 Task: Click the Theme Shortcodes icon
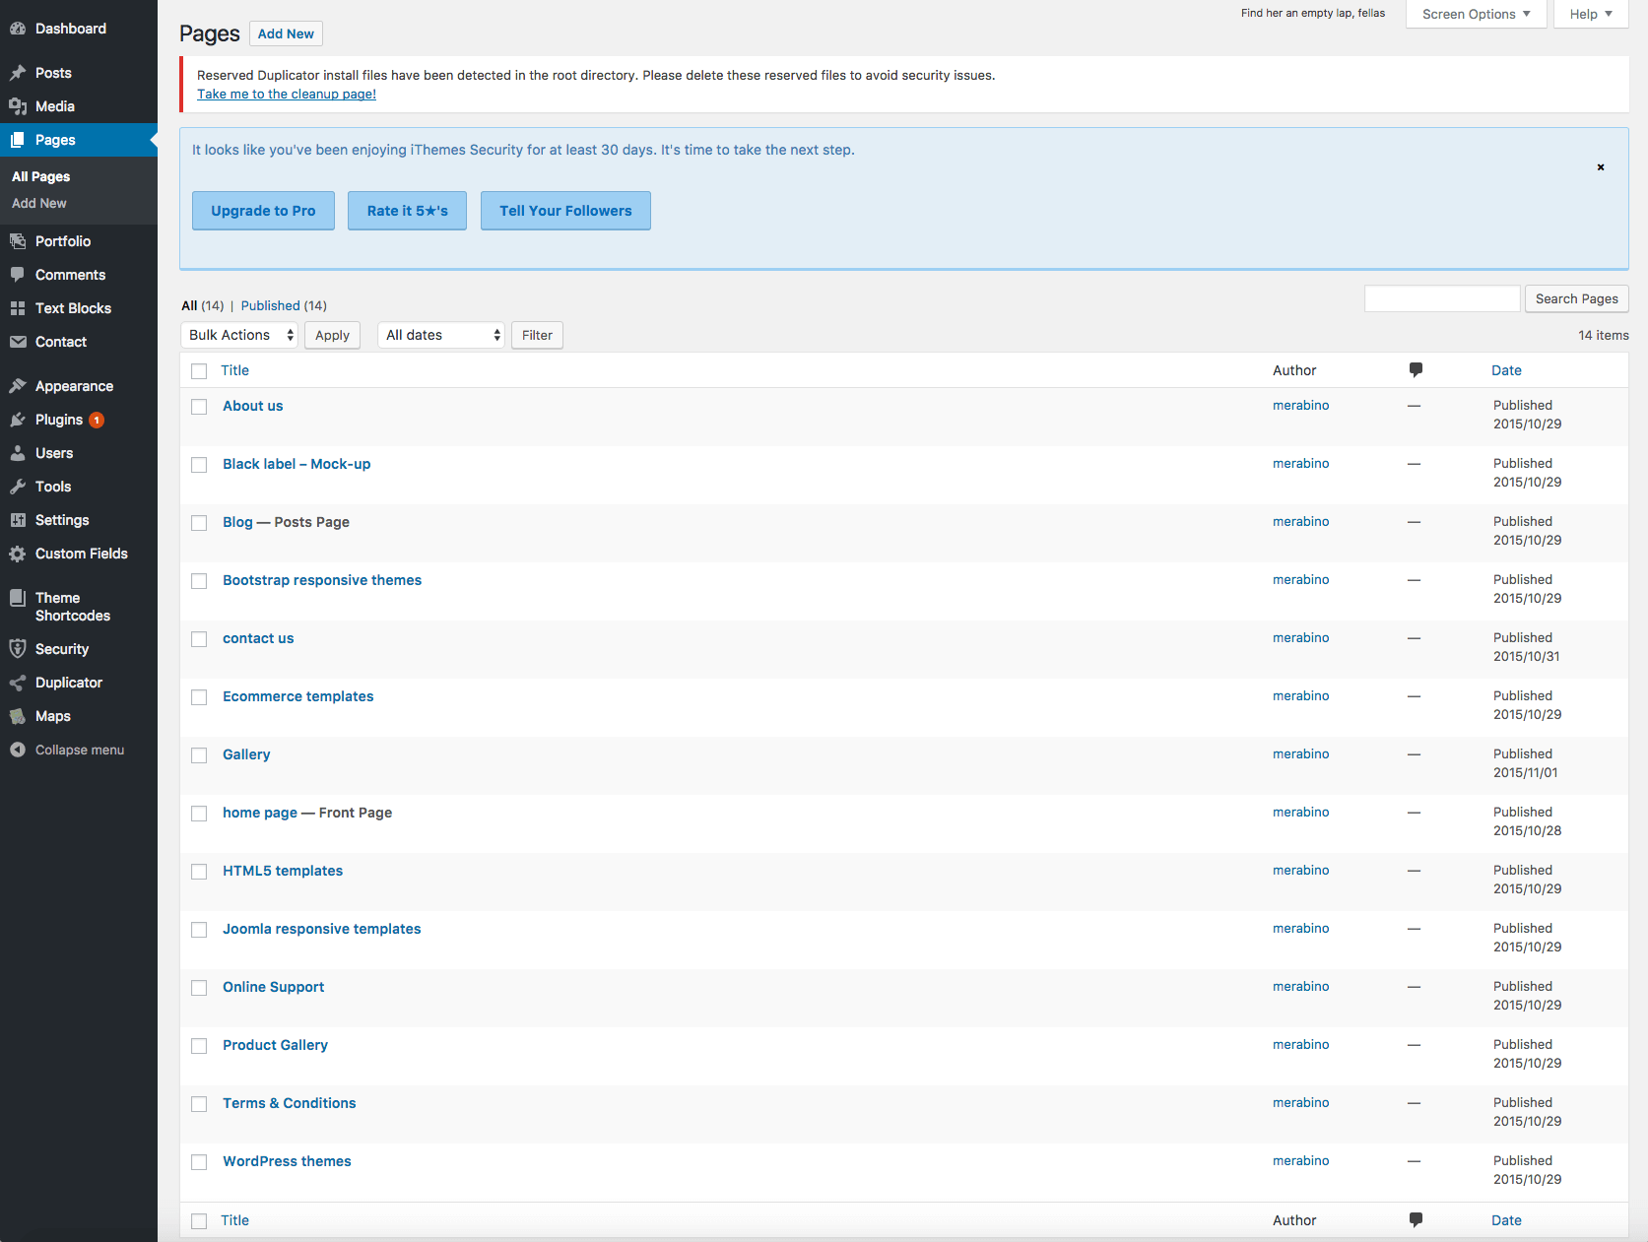18,598
